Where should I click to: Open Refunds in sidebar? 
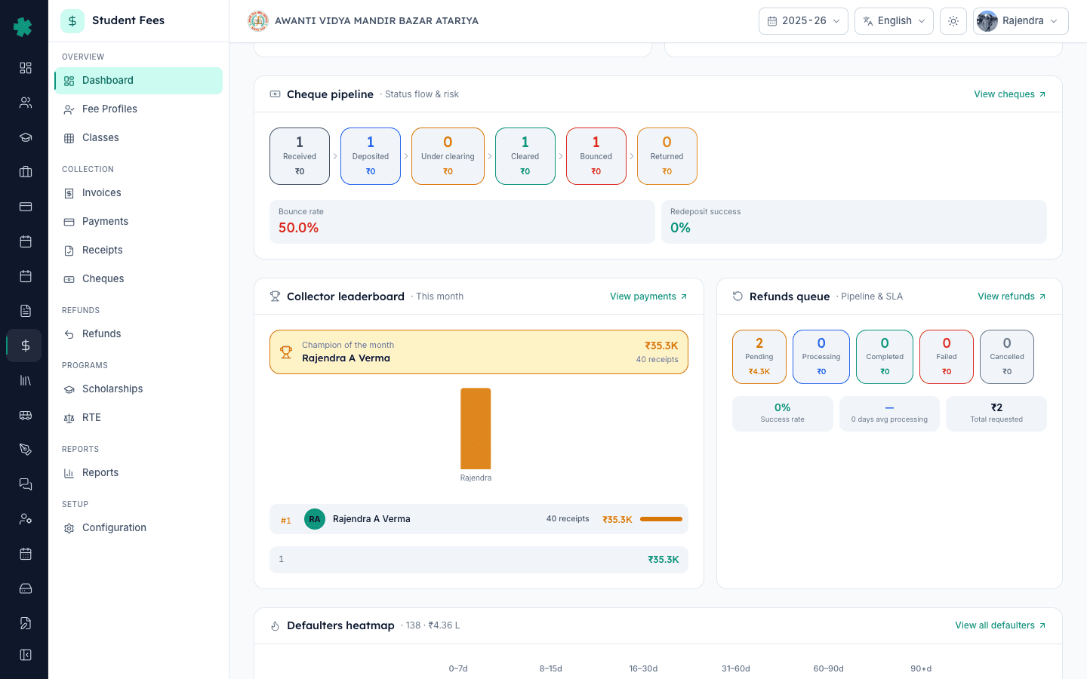click(x=138, y=334)
